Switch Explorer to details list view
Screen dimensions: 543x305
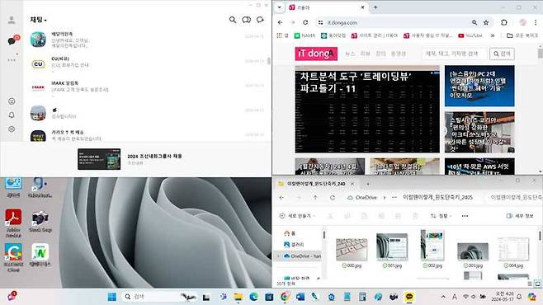pos(530,284)
